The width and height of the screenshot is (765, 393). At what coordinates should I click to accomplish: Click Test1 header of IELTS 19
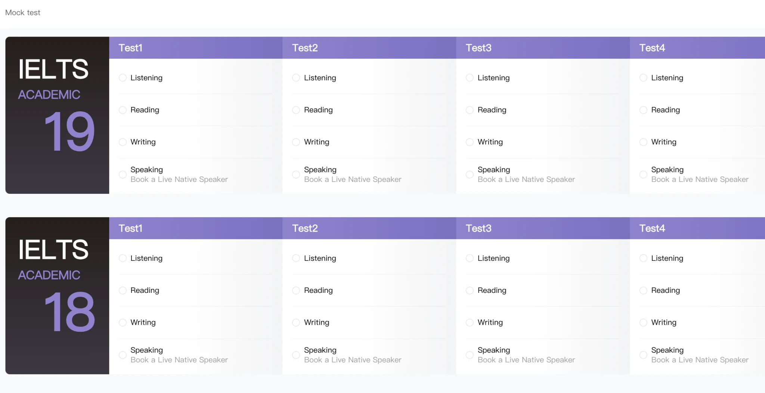click(130, 48)
